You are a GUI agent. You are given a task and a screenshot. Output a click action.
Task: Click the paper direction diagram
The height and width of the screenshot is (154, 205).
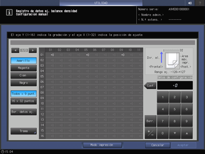coord(172,60)
